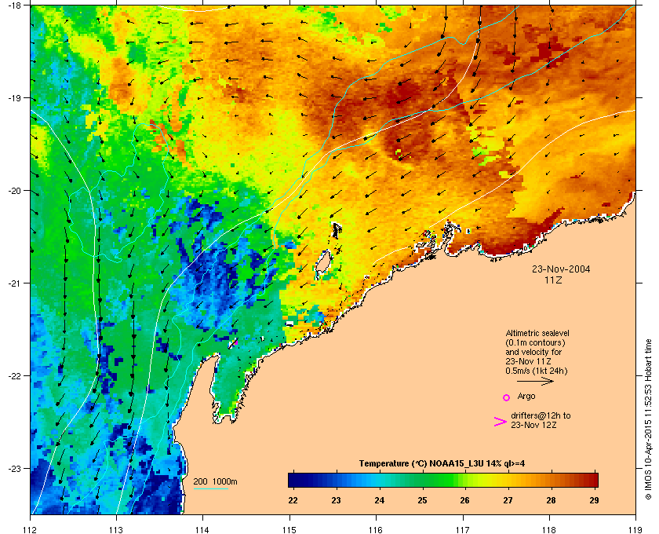Click latitude axis label '-20'
Image resolution: width=659 pixels, height=534 pixels.
click(x=14, y=191)
